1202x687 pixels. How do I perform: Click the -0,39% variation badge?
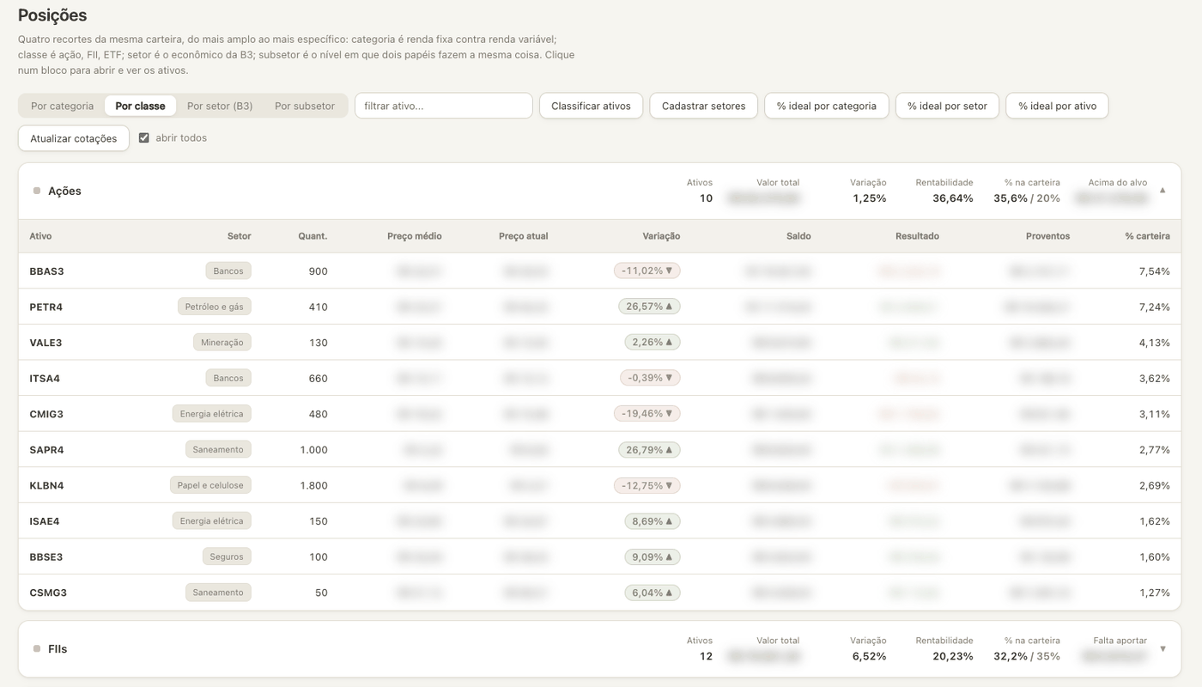(650, 378)
